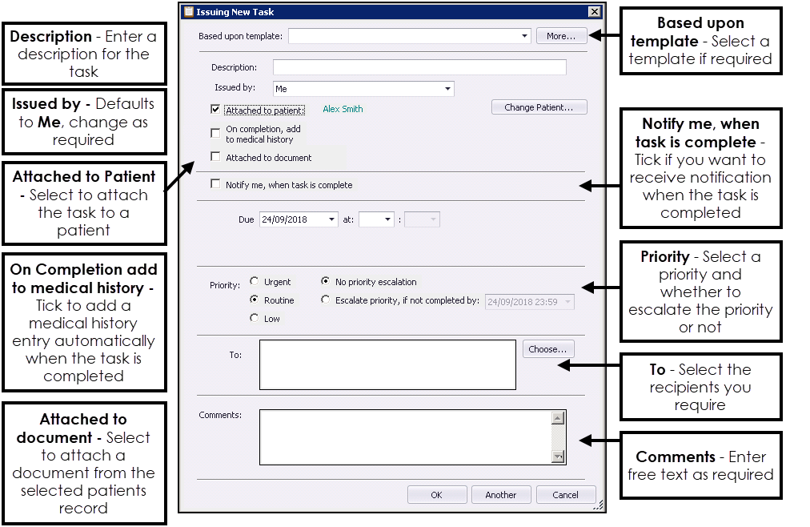The image size is (810, 527).
Task: Select the Urgent priority option
Action: [x=255, y=282]
